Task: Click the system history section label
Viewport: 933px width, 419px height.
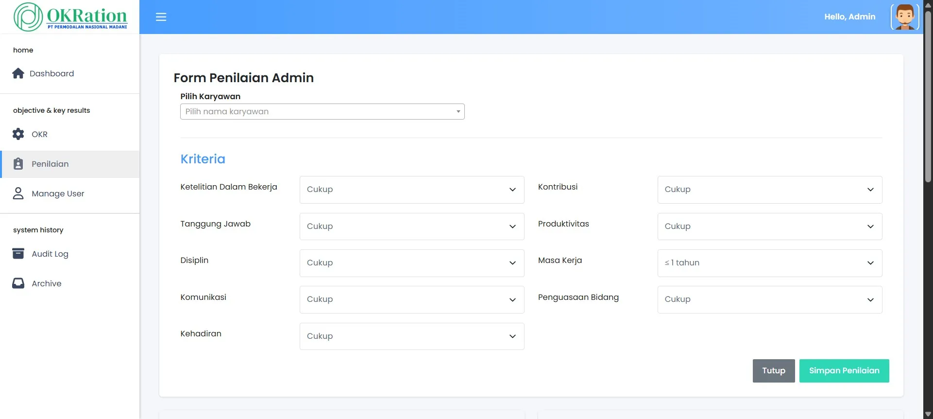Action: (38, 230)
